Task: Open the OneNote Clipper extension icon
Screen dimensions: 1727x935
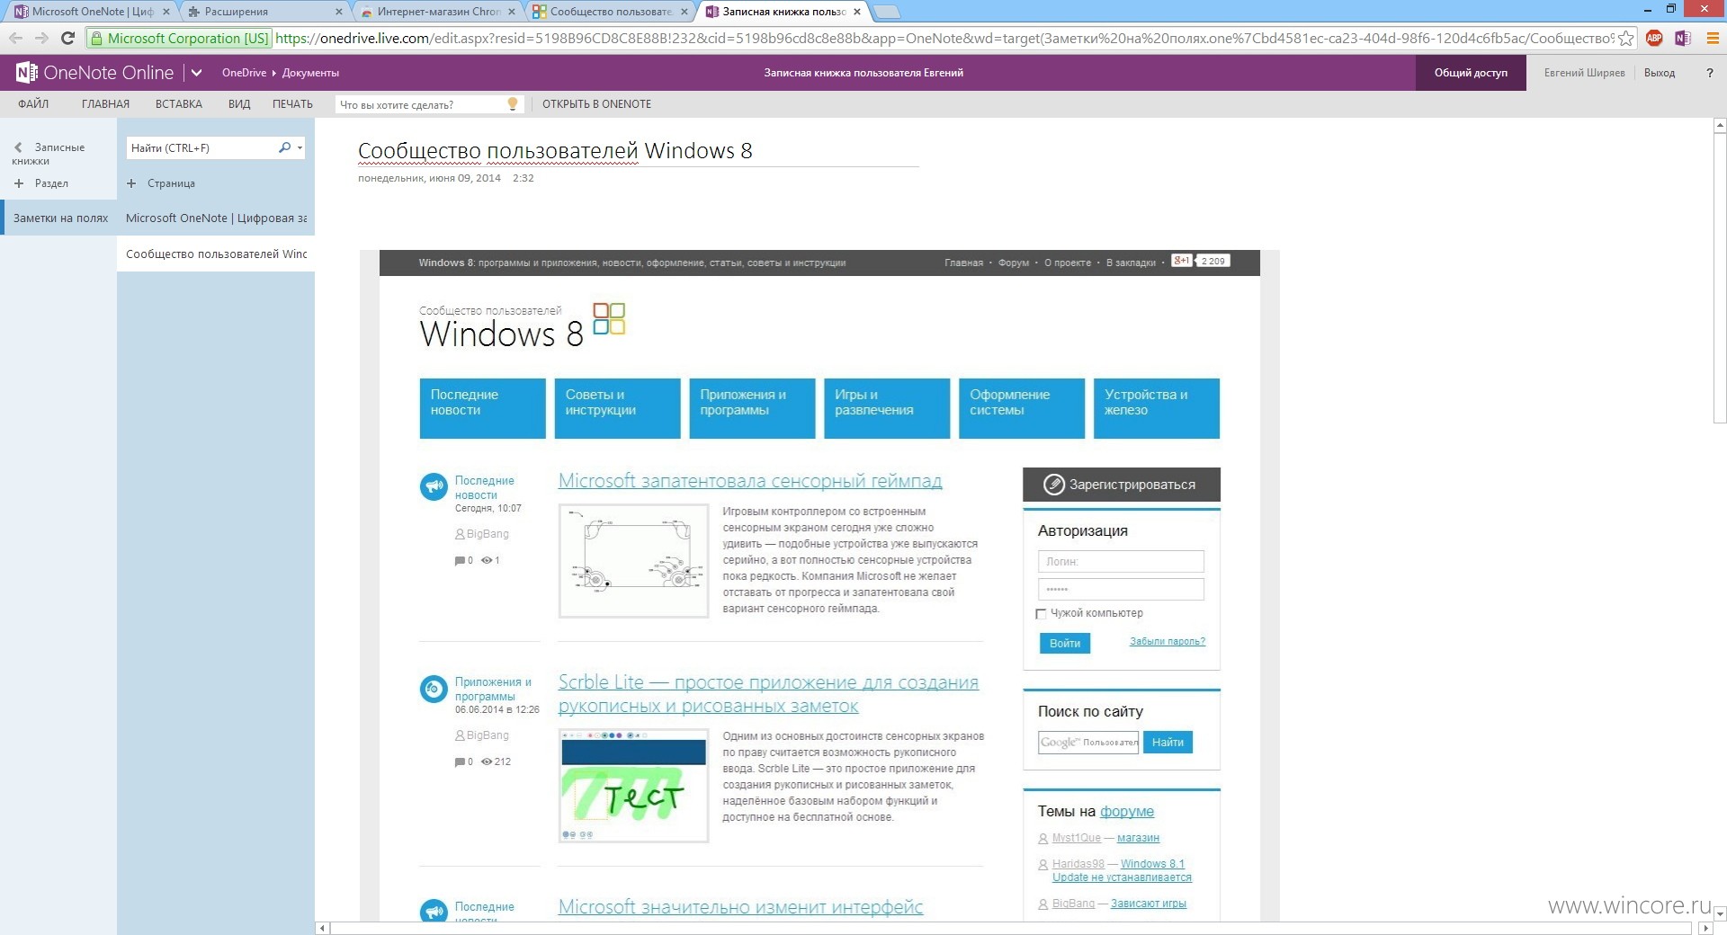Action: point(1683,38)
